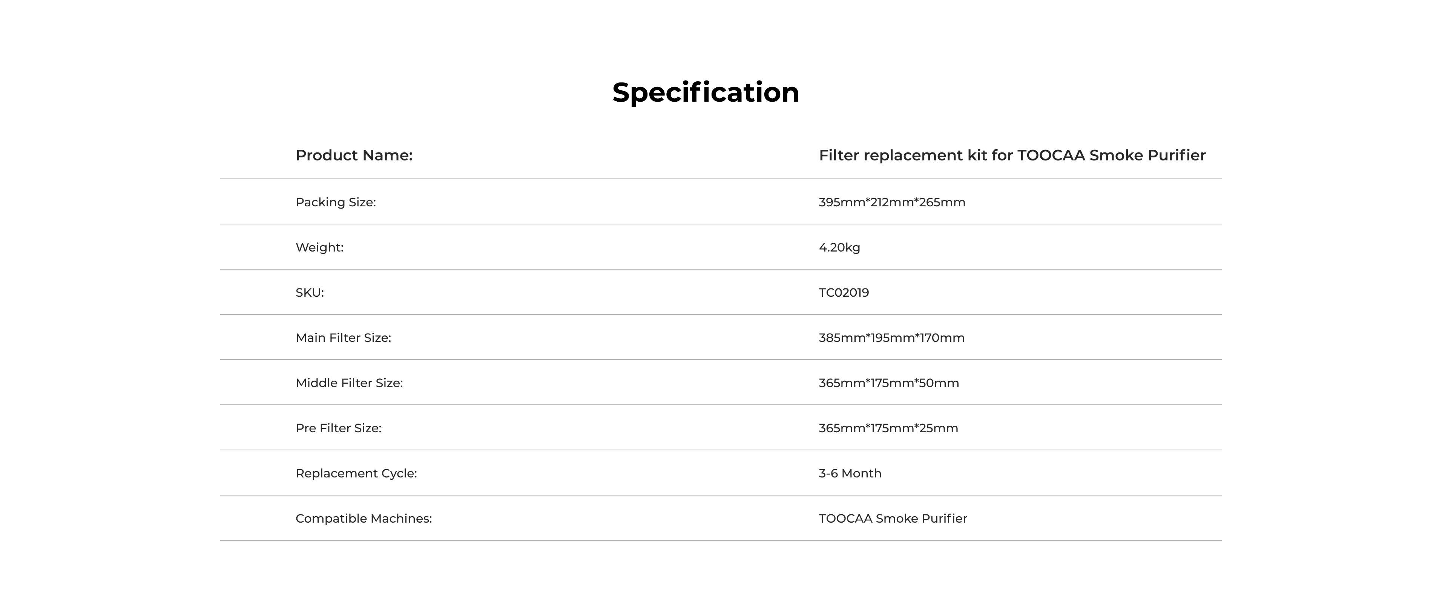Screen dimensions: 1448x616
Task: Click the Middle Filter Size label
Action: pos(349,383)
